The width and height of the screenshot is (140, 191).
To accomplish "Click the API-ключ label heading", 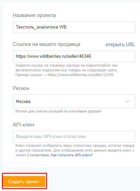I will pyautogui.click(x=23, y=125).
